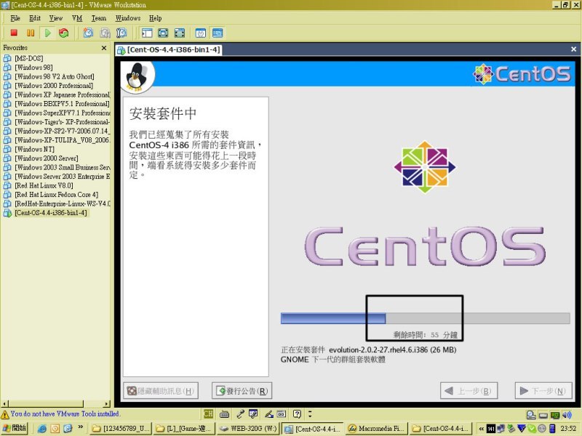Select the [Cent-OS-4.4-i386-bin1-4] VM tab
Screen dimensions: 582x436
click(x=170, y=49)
